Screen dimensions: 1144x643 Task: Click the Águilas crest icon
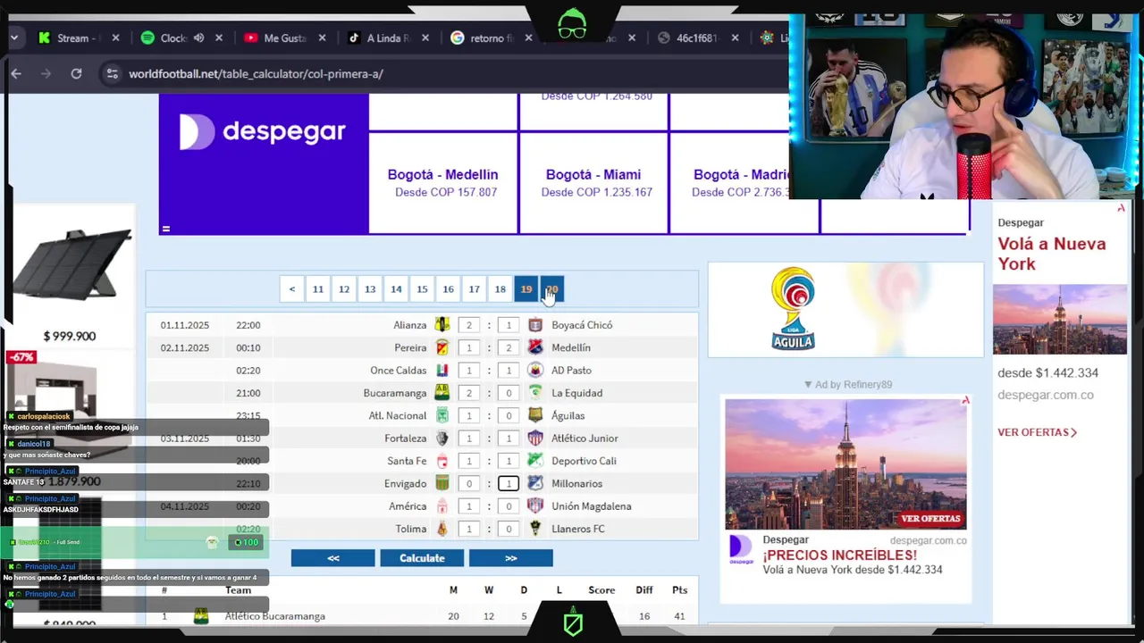coord(535,415)
